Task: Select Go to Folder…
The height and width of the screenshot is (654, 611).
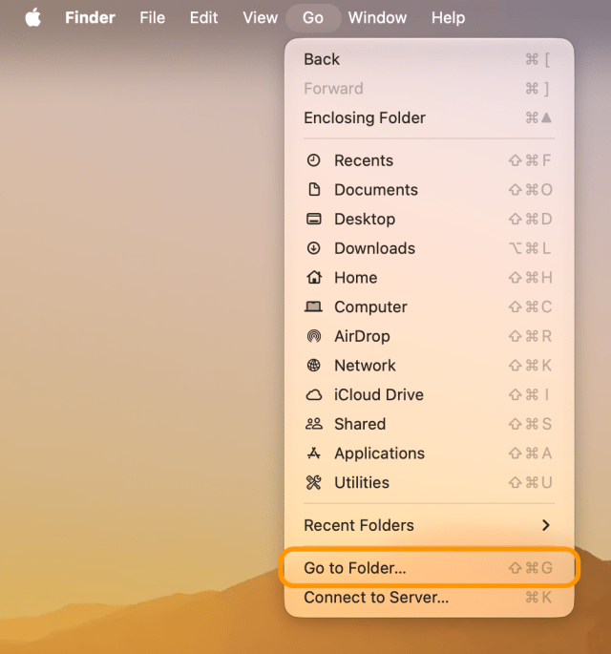Action: (x=429, y=568)
